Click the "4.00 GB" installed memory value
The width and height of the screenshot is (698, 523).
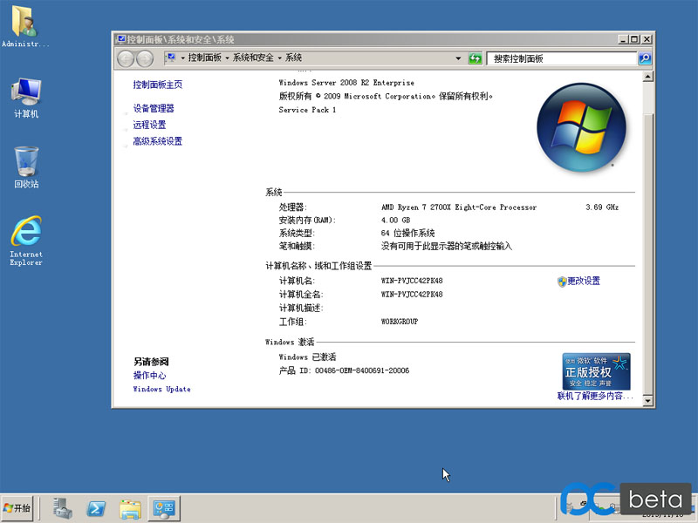(x=396, y=221)
